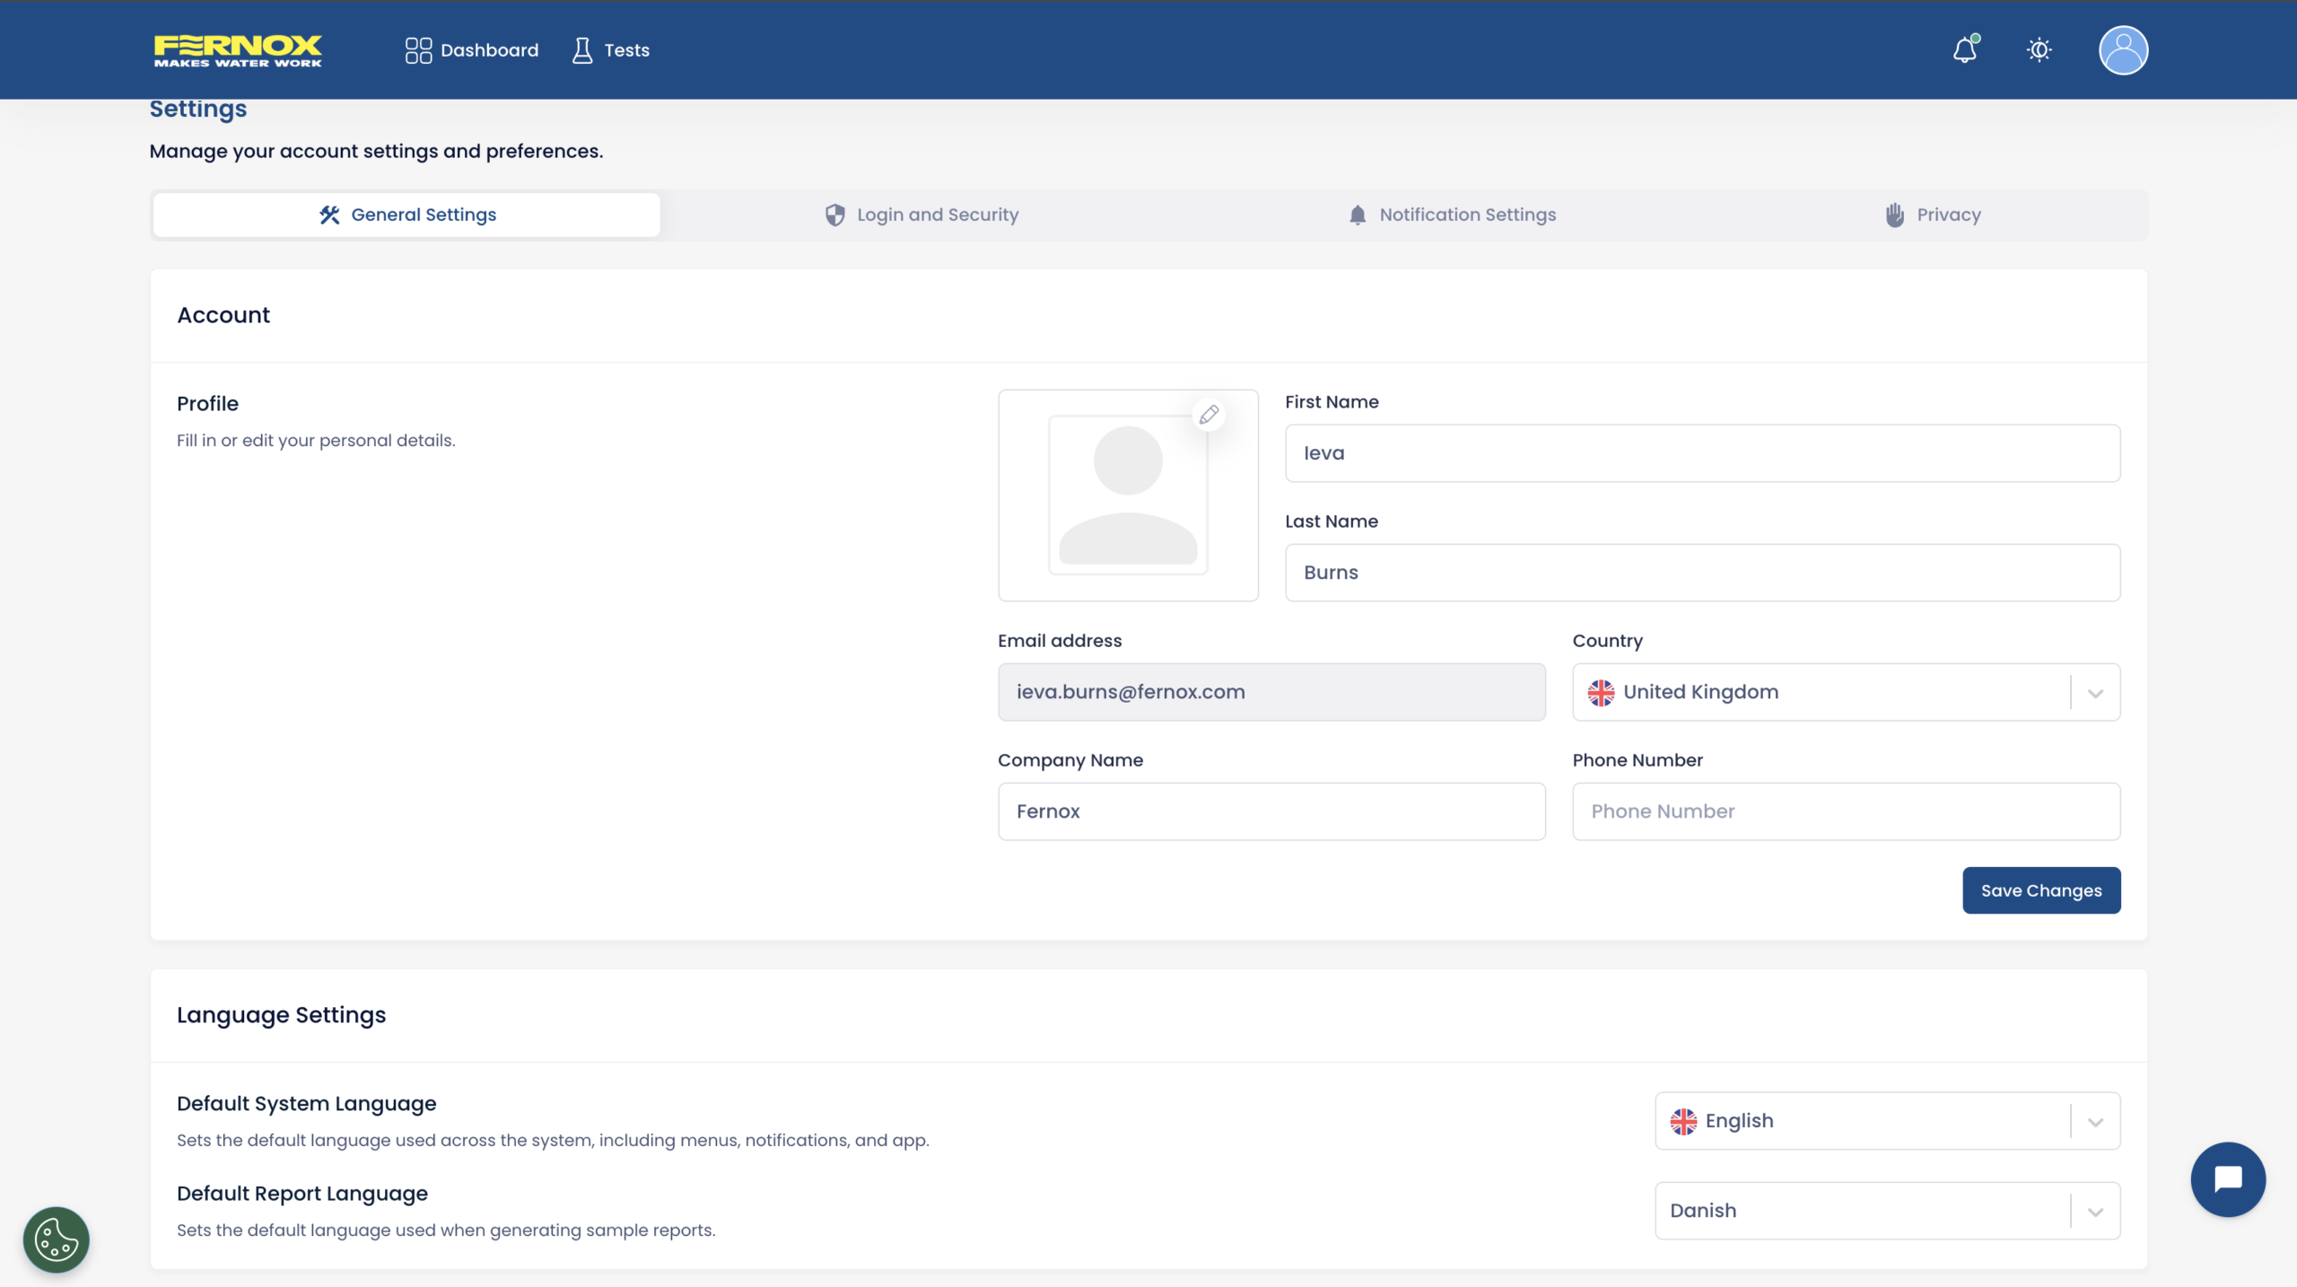Click the Dashboard grid icon
The width and height of the screenshot is (2297, 1287).
(418, 50)
